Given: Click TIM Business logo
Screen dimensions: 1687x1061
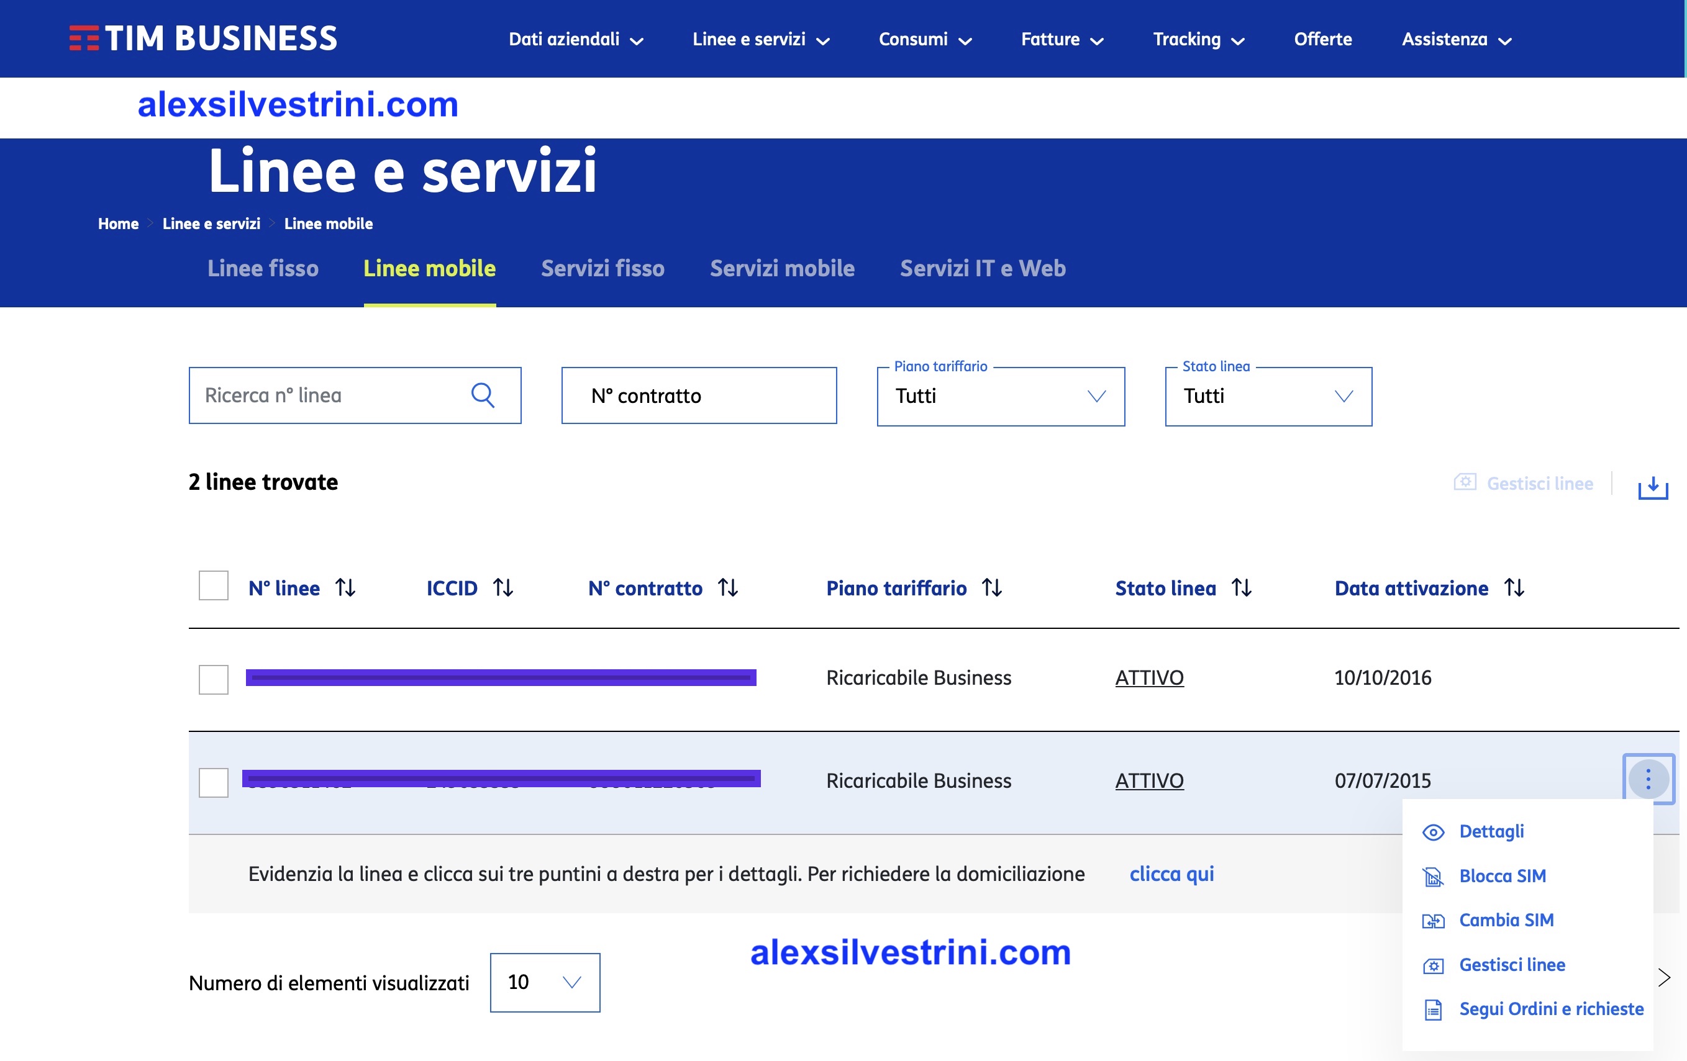Looking at the screenshot, I should click(x=203, y=38).
